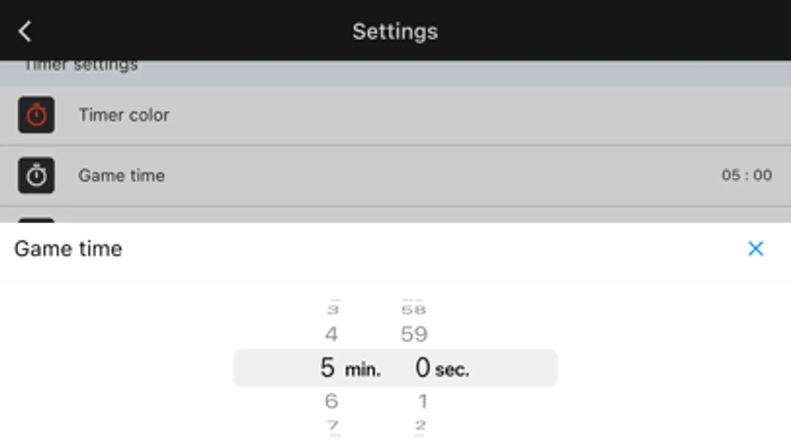Click the Game time stopwatch icon

tap(36, 176)
